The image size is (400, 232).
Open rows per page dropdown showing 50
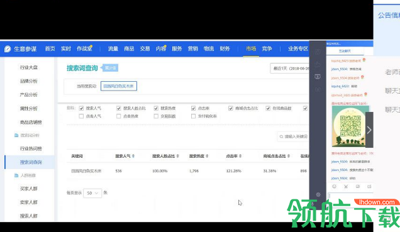point(92,193)
